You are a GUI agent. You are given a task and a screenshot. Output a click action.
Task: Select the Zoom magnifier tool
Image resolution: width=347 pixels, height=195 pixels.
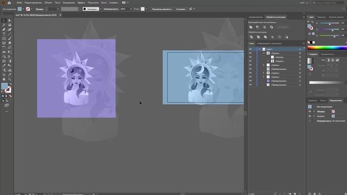[x=10, y=79]
